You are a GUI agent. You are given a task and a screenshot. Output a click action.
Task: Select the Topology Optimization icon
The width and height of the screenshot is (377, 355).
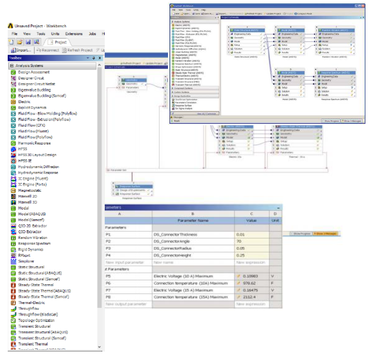14,320
